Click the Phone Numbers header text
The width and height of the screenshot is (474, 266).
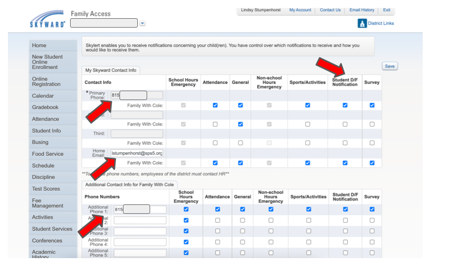point(102,197)
